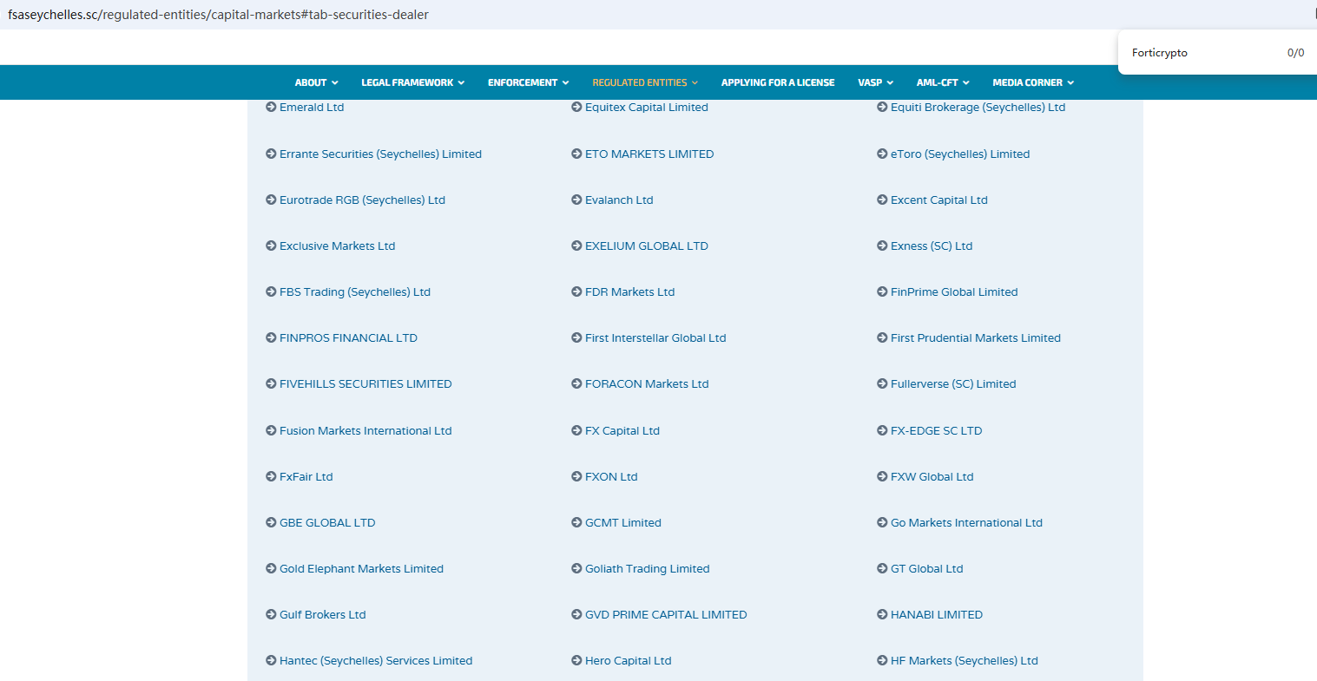This screenshot has width=1317, height=681.
Task: Open the AML-CFT navigation menu
Action: point(942,82)
